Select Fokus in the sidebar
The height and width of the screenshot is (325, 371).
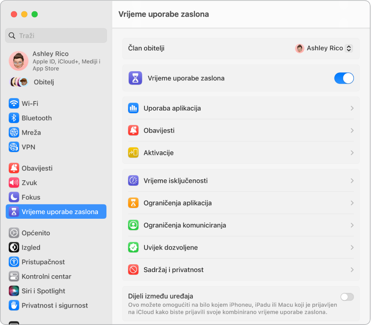pyautogui.click(x=31, y=197)
